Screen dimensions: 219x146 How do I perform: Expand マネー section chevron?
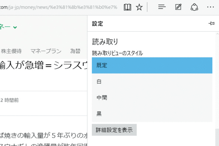tap(15, 27)
